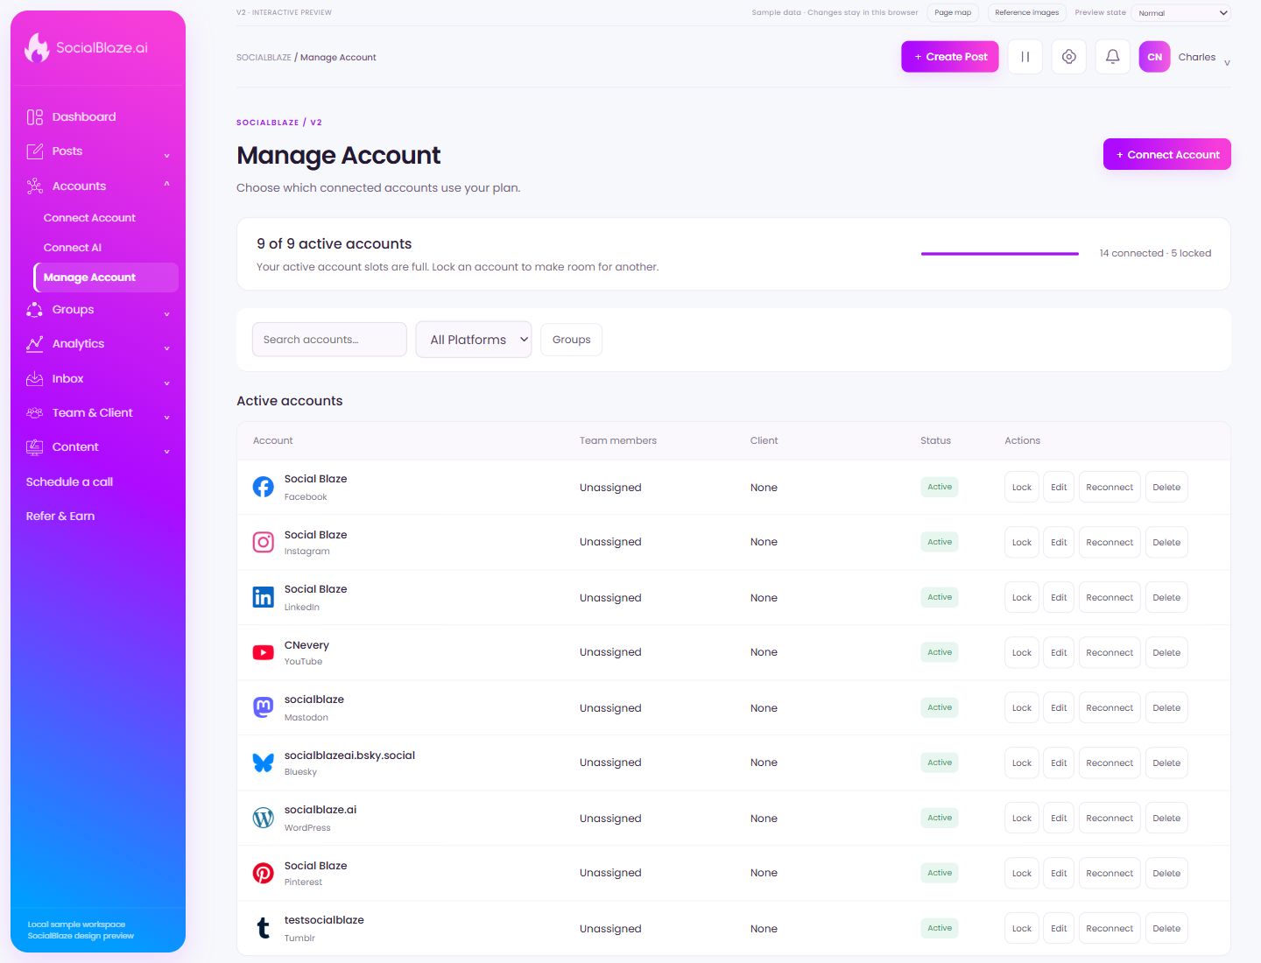
Task: Click the YouTube icon for CNevery
Action: pos(263,652)
